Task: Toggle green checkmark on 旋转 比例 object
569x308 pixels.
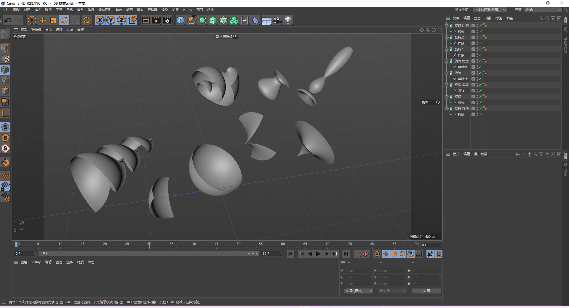Action: [480, 25]
